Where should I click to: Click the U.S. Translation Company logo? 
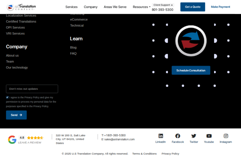[x=21, y=7]
